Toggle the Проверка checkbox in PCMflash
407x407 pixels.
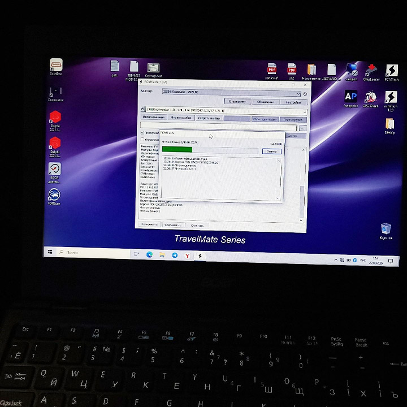[x=142, y=133]
